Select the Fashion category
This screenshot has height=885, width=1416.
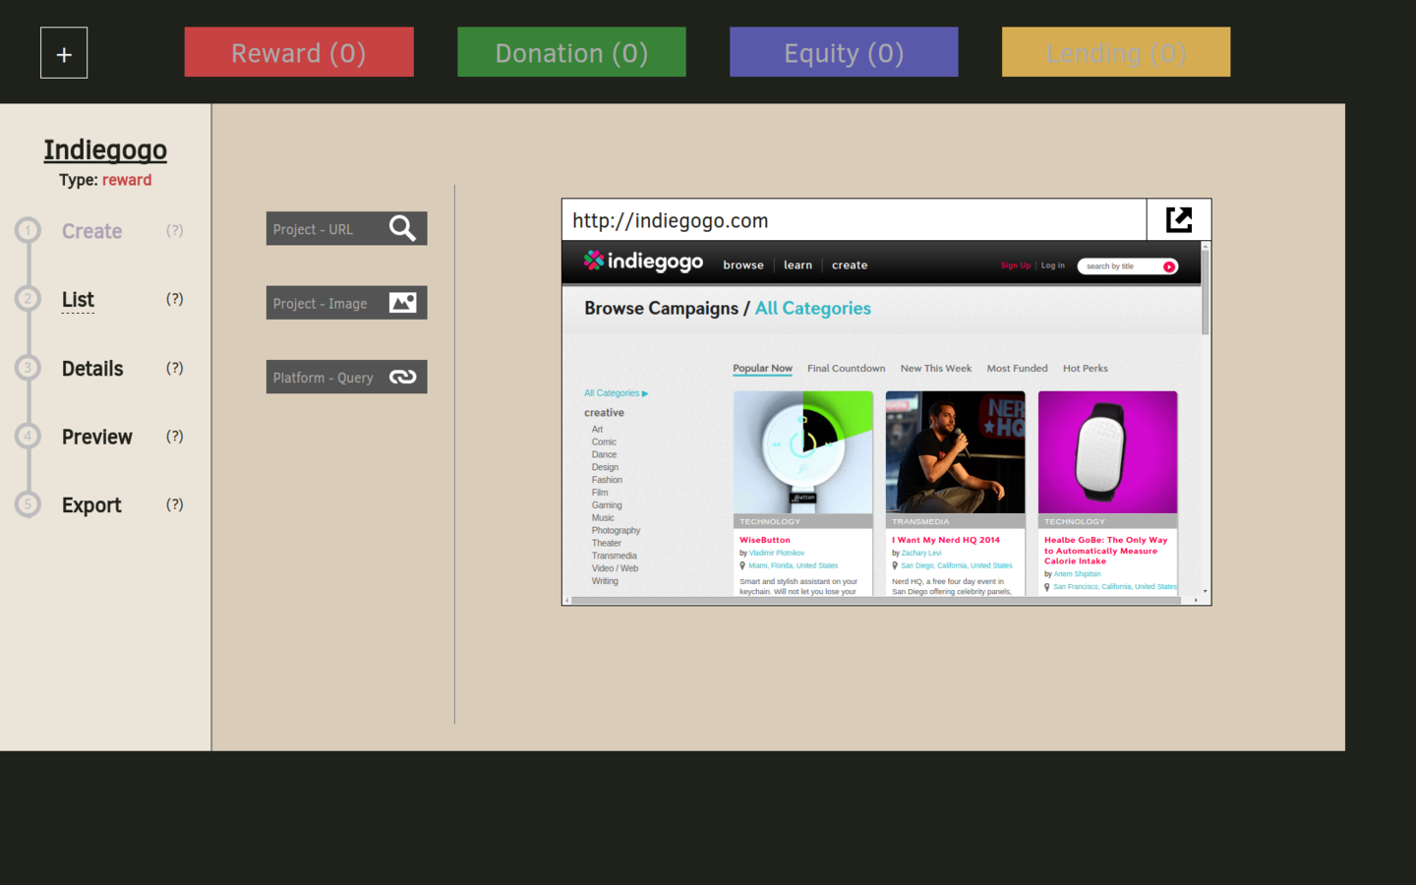[607, 481]
